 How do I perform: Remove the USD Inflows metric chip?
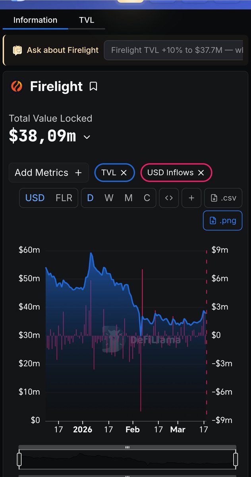pyautogui.click(x=201, y=173)
